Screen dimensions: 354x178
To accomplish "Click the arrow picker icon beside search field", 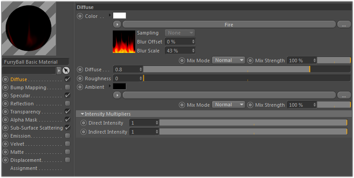I will 66,70.
